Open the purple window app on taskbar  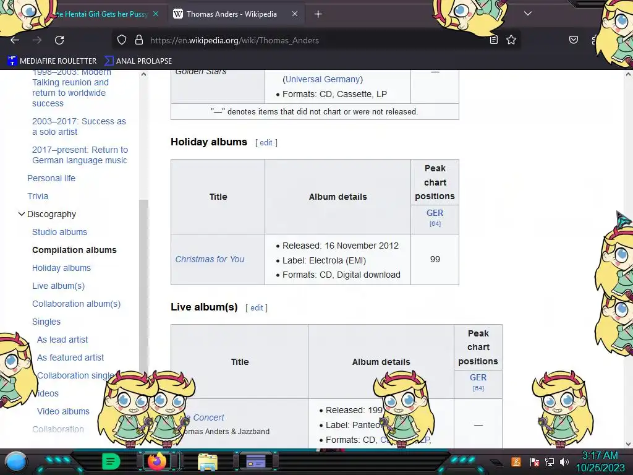pos(255,461)
